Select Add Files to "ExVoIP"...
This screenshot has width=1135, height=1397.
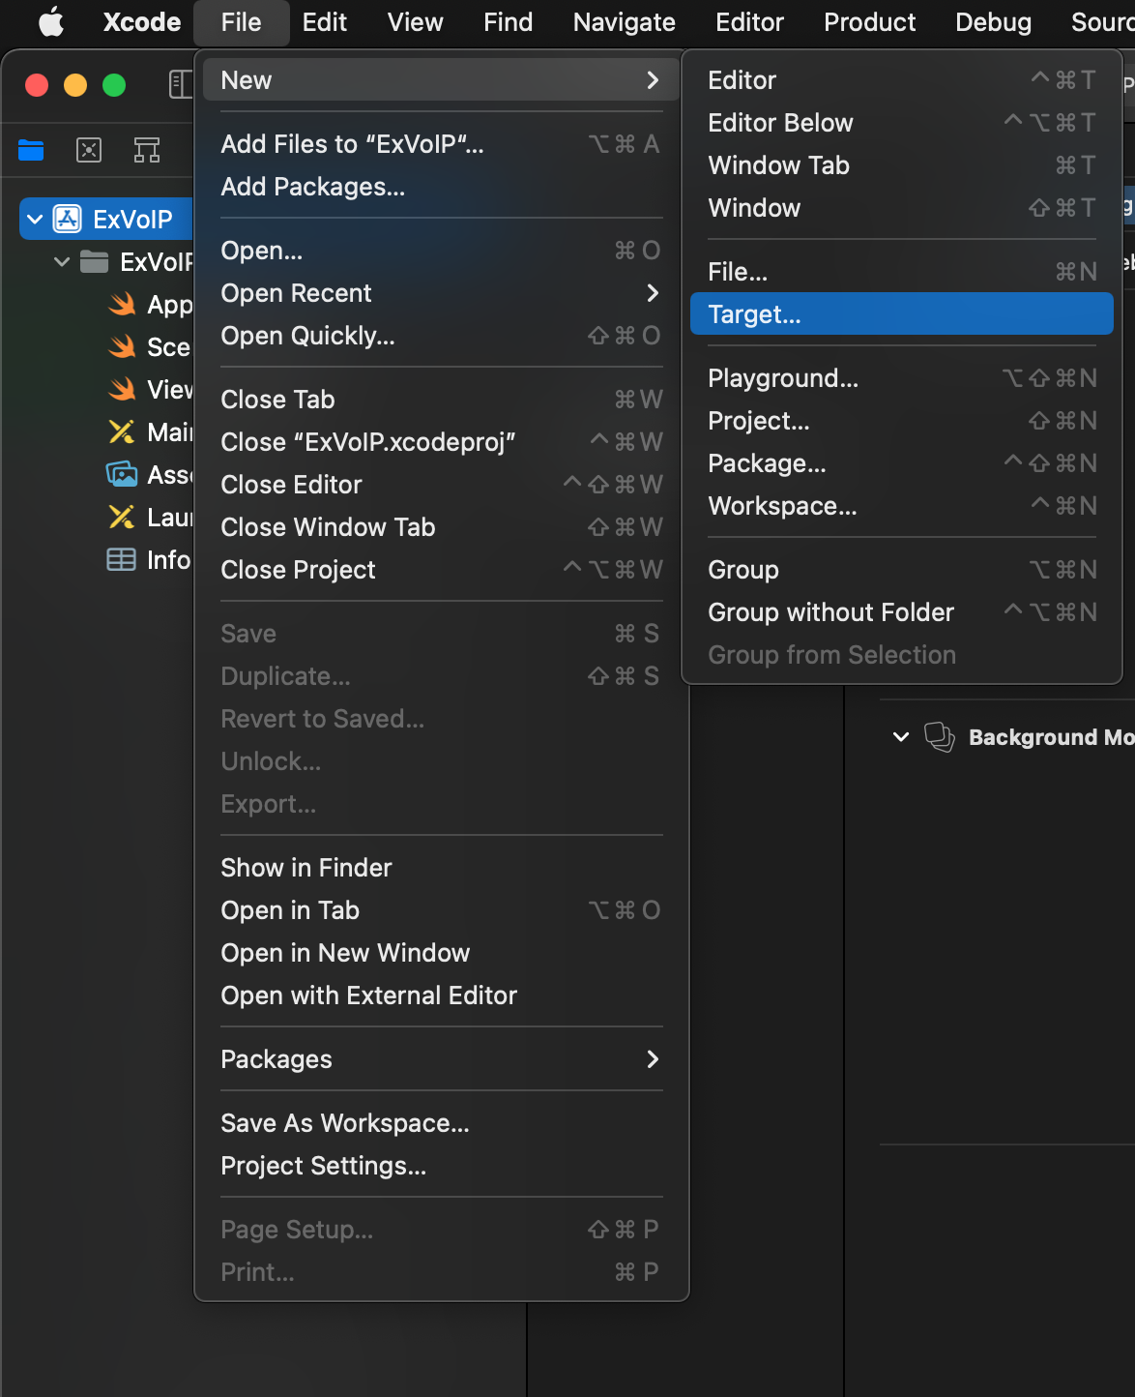click(x=441, y=144)
